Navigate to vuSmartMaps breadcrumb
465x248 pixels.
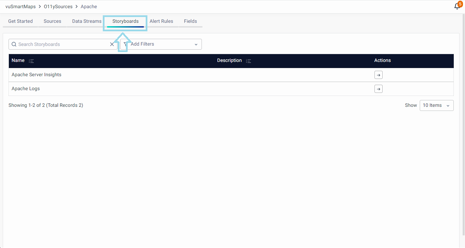[x=20, y=6]
